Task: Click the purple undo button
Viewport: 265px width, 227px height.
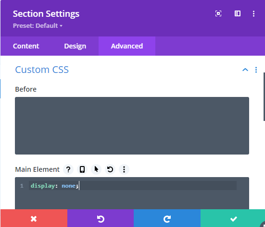Action: 101,219
